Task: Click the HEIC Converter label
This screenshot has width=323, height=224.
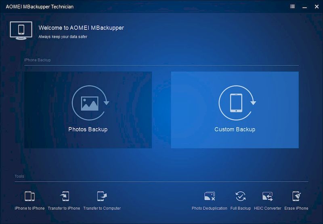Action: [x=268, y=208]
